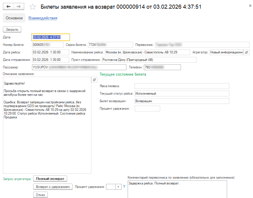253x198 pixels.
Task: Click the Пункт отправления field
Action: 149,60
